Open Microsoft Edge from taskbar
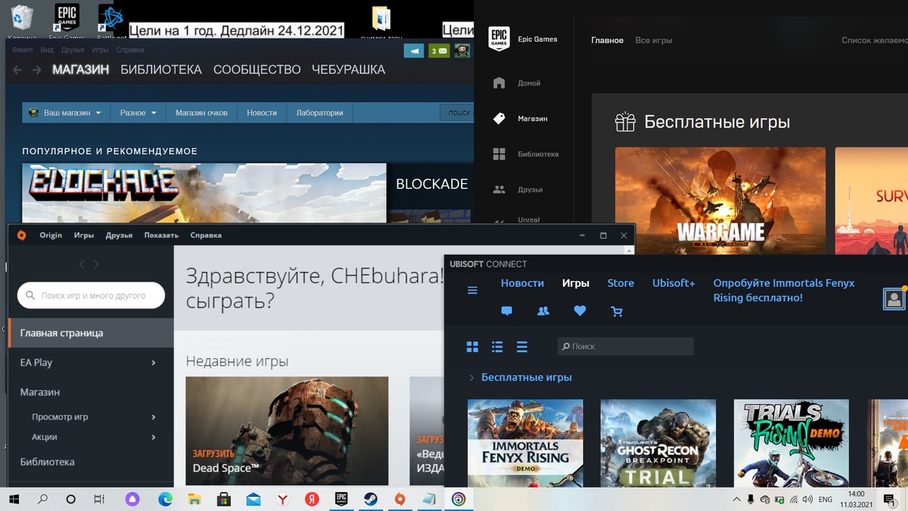The height and width of the screenshot is (511, 908). click(165, 500)
